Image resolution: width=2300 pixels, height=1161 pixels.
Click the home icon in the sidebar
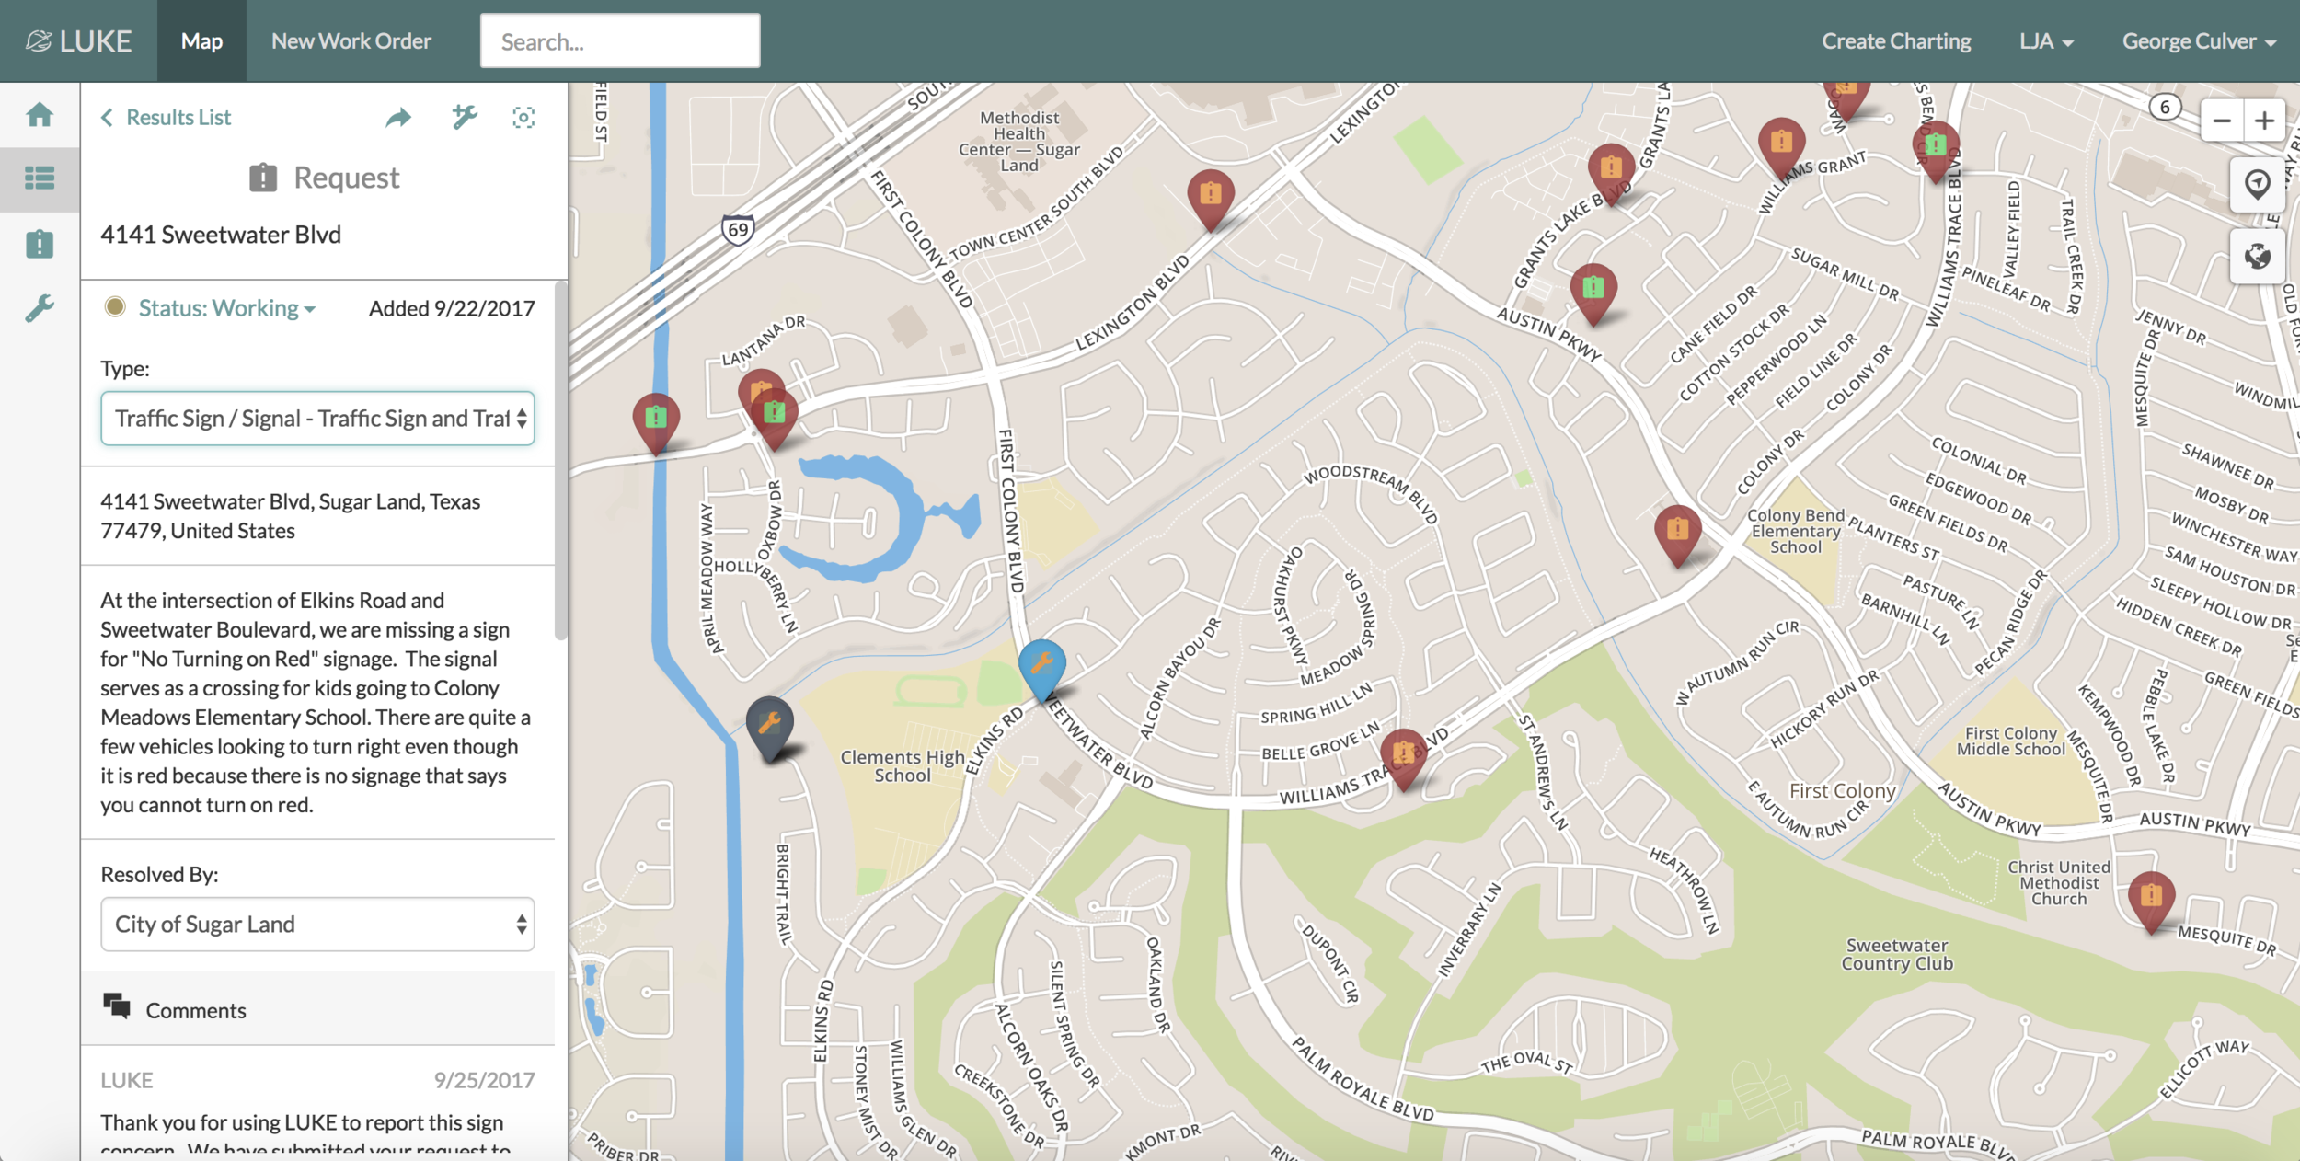click(40, 115)
